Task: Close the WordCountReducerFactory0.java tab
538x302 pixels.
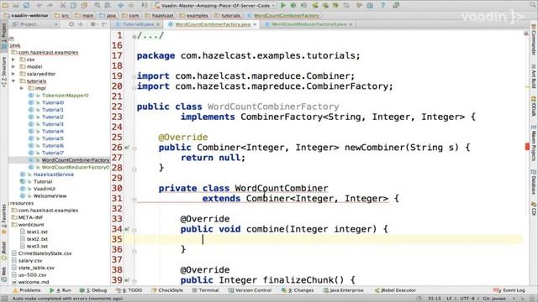Action: coord(351,24)
